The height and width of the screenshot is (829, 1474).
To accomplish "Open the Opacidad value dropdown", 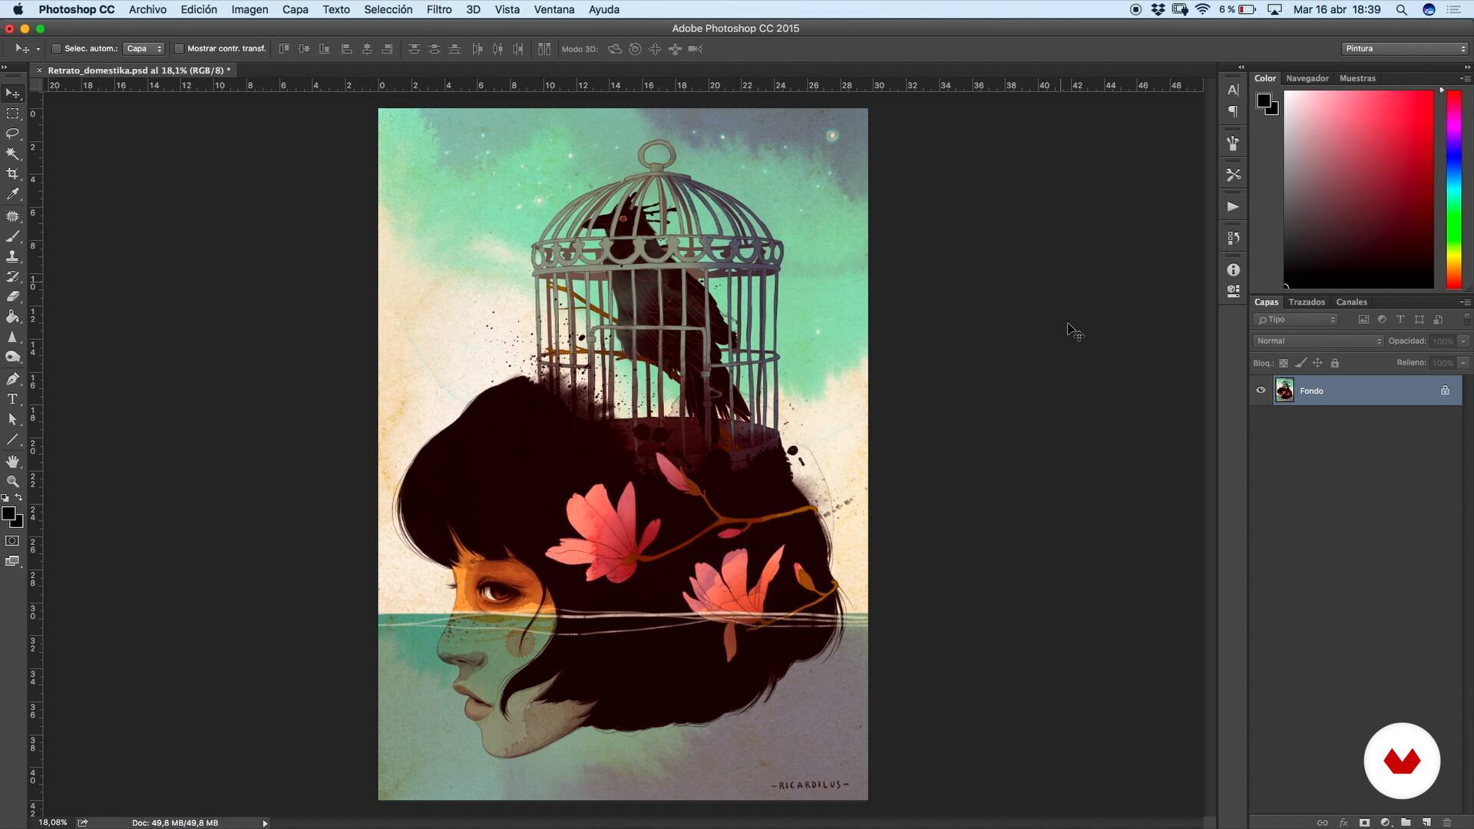I will pyautogui.click(x=1463, y=341).
